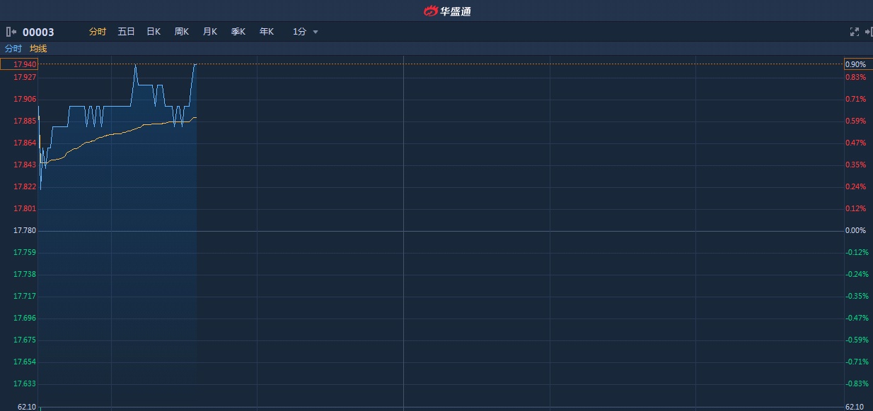Open the 1分 minute interval dropdown

[x=306, y=32]
